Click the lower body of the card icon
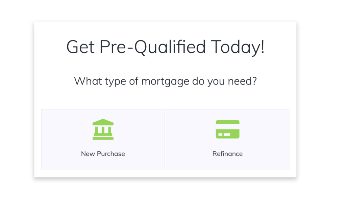This screenshot has width=346, height=198. pyautogui.click(x=227, y=134)
